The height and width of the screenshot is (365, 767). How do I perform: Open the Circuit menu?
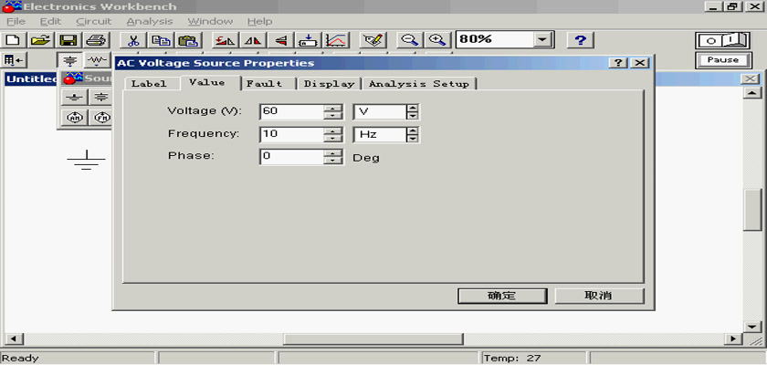pyautogui.click(x=94, y=22)
